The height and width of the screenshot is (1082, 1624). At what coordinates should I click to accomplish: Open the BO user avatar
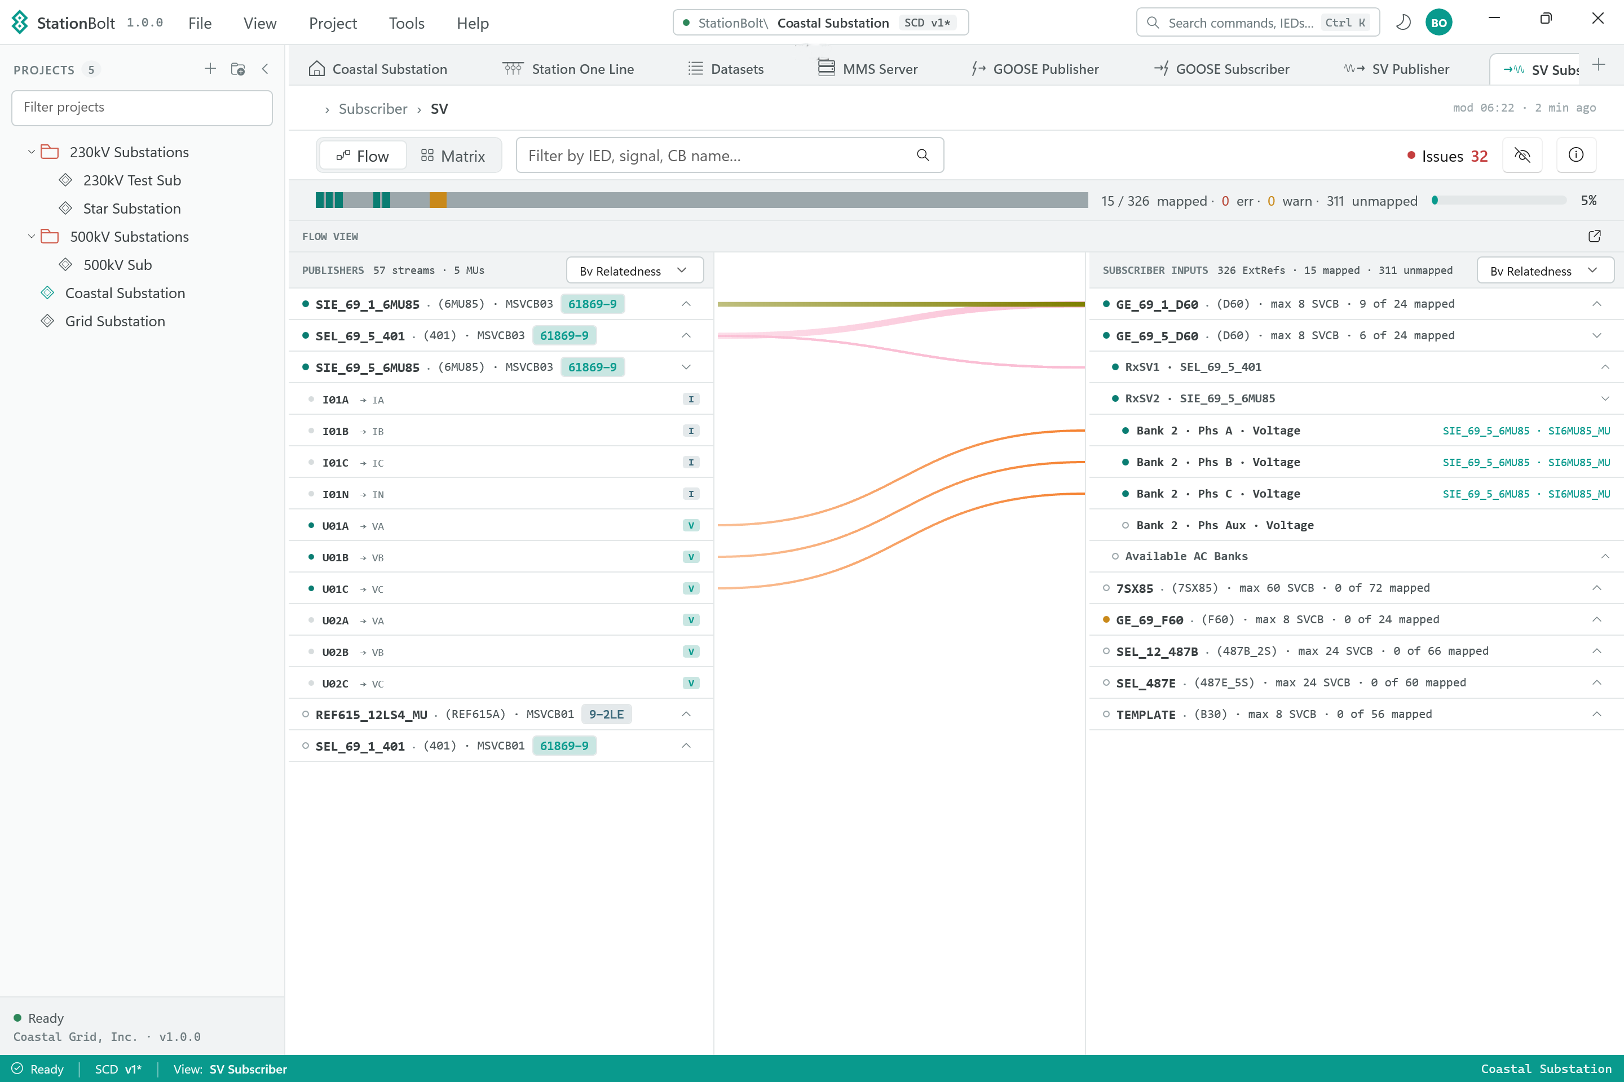coord(1439,23)
